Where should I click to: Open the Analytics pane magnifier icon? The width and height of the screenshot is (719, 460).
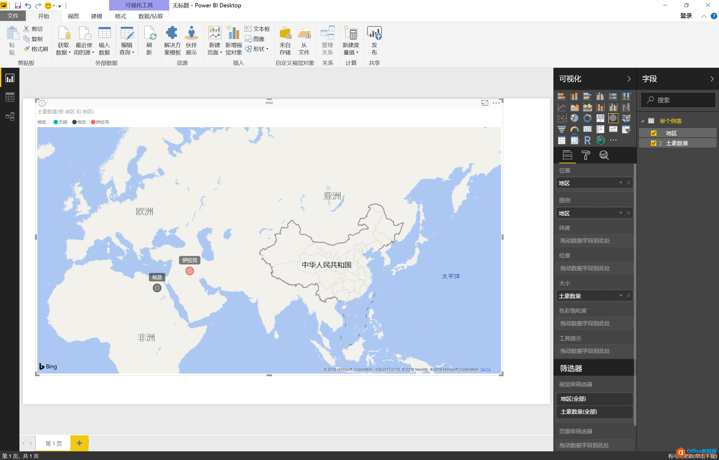(604, 155)
